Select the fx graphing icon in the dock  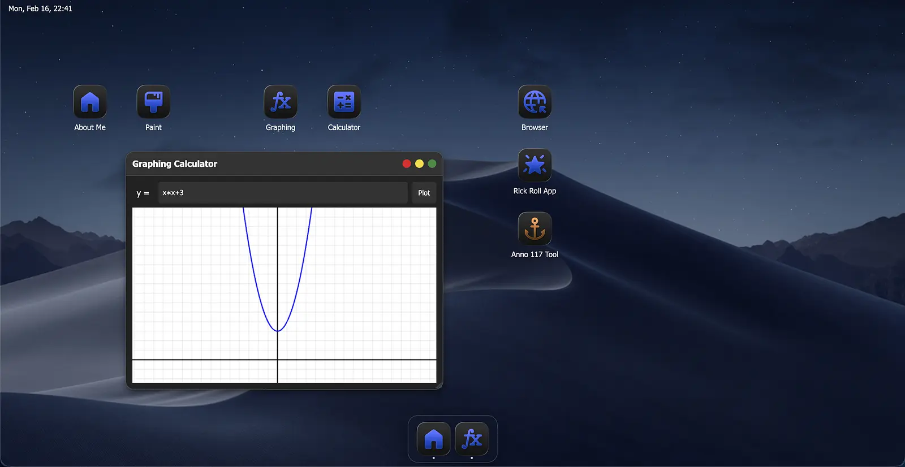(x=472, y=439)
